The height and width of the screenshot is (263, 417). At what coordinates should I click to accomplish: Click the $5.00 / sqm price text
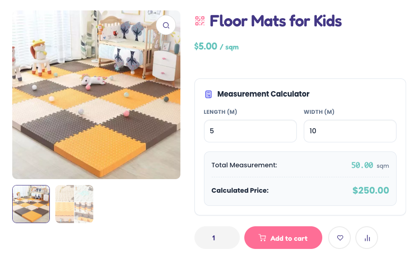coord(216,47)
